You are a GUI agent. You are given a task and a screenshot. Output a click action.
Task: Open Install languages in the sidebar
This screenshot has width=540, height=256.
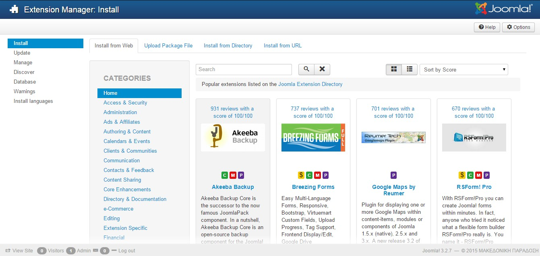point(33,101)
